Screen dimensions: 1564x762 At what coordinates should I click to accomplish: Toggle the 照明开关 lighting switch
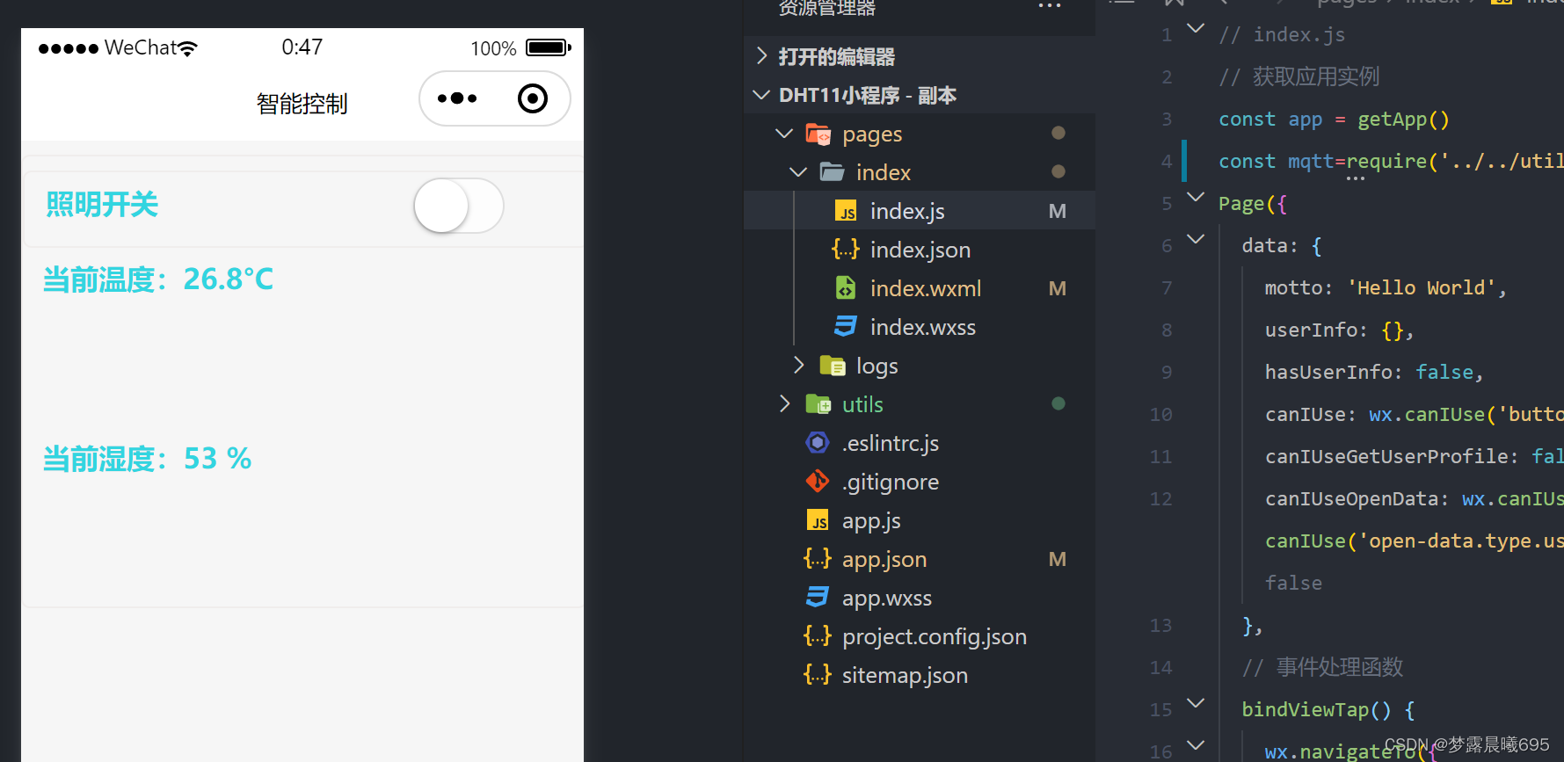458,206
